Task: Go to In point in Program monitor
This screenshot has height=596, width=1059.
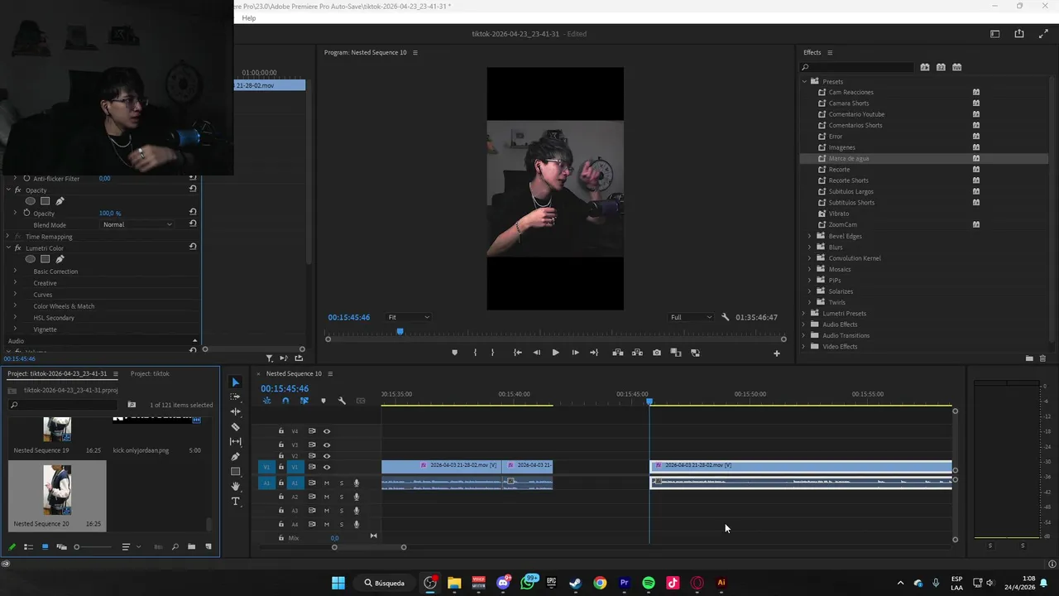Action: coord(517,353)
